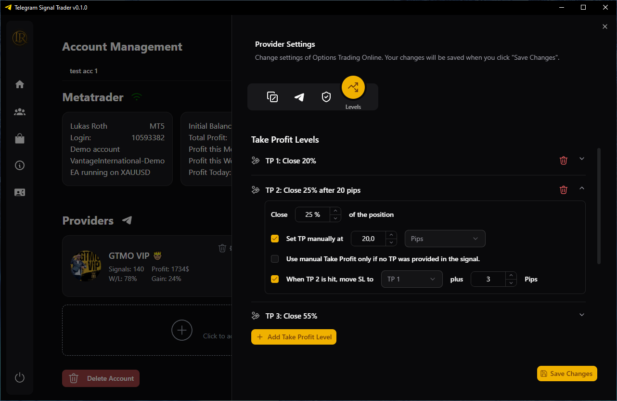Decrease manual TP value 20,0 down arrow

tap(391, 242)
